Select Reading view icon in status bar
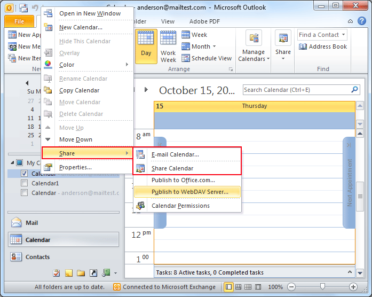The width and height of the screenshot is (372, 297). click(x=258, y=287)
